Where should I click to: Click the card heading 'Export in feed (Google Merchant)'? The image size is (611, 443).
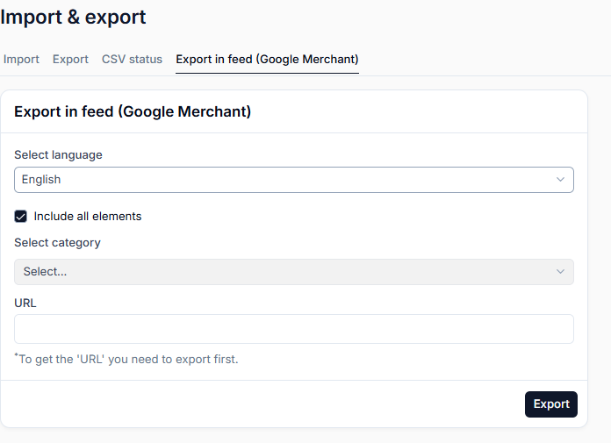(x=133, y=111)
